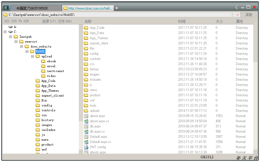
Task: Collapse the dcec_website tree node
Action: pos(22,46)
